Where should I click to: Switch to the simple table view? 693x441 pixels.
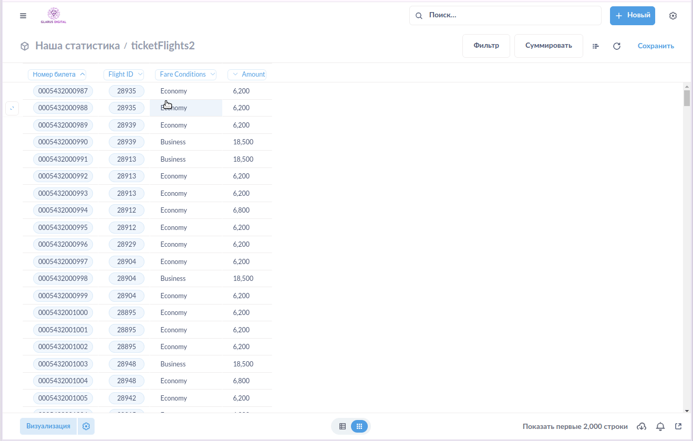(x=343, y=426)
